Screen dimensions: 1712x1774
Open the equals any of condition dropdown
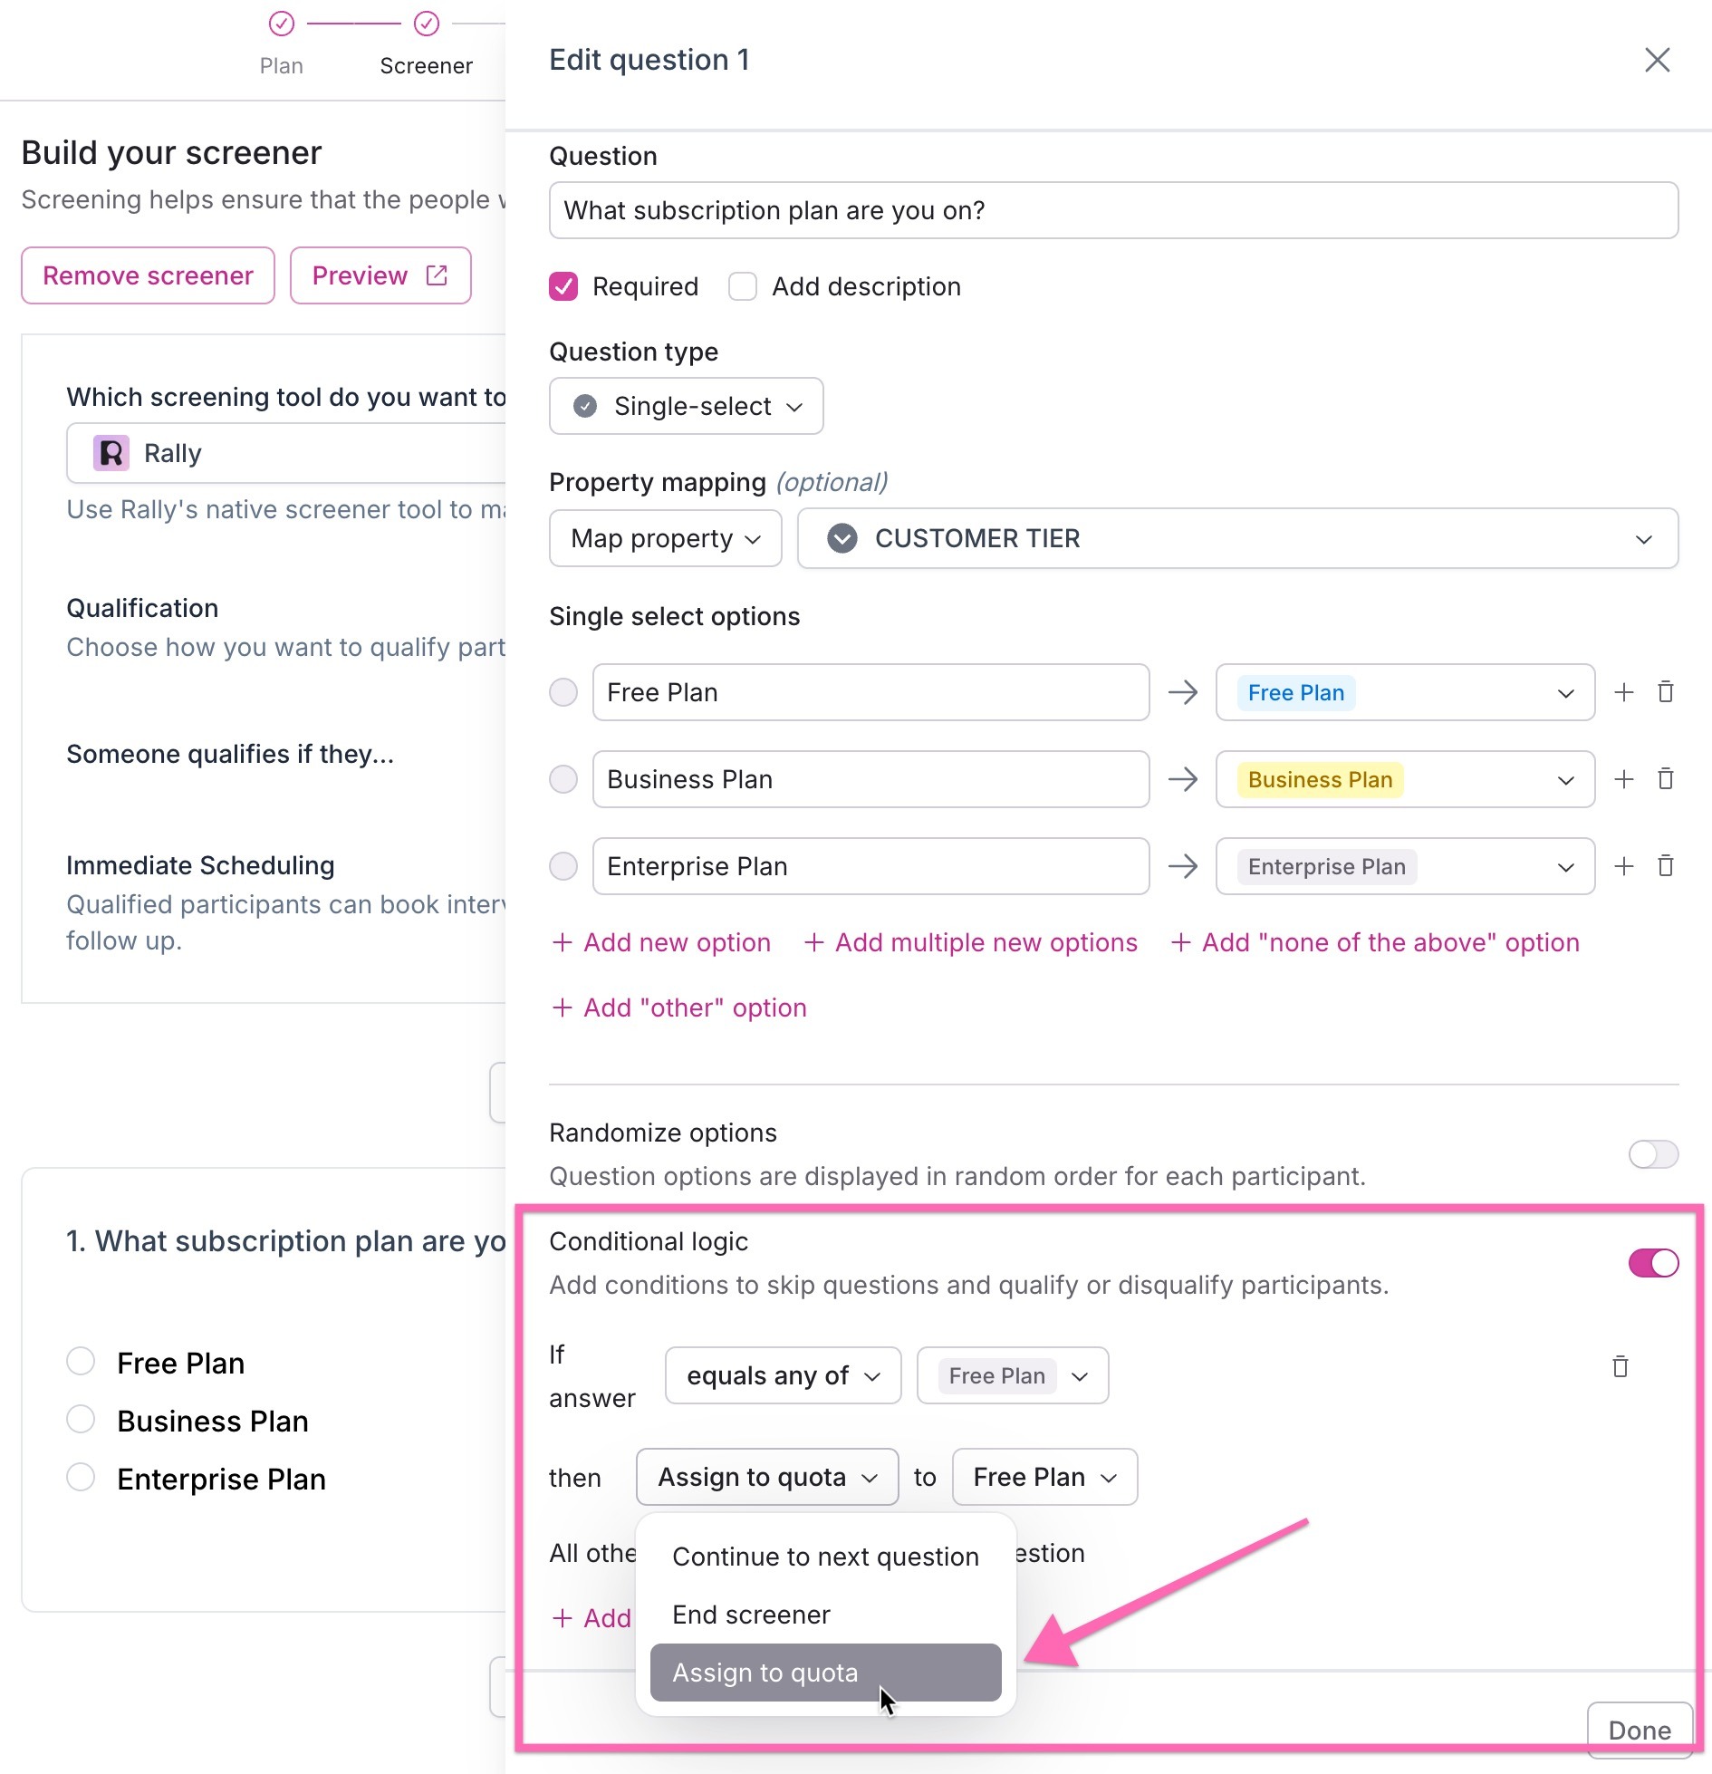(783, 1375)
